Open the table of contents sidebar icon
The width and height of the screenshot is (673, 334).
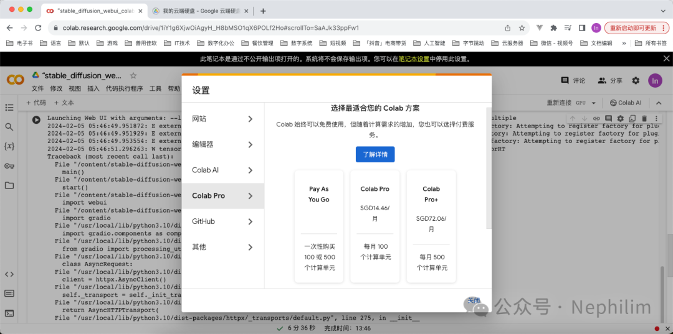pos(9,107)
